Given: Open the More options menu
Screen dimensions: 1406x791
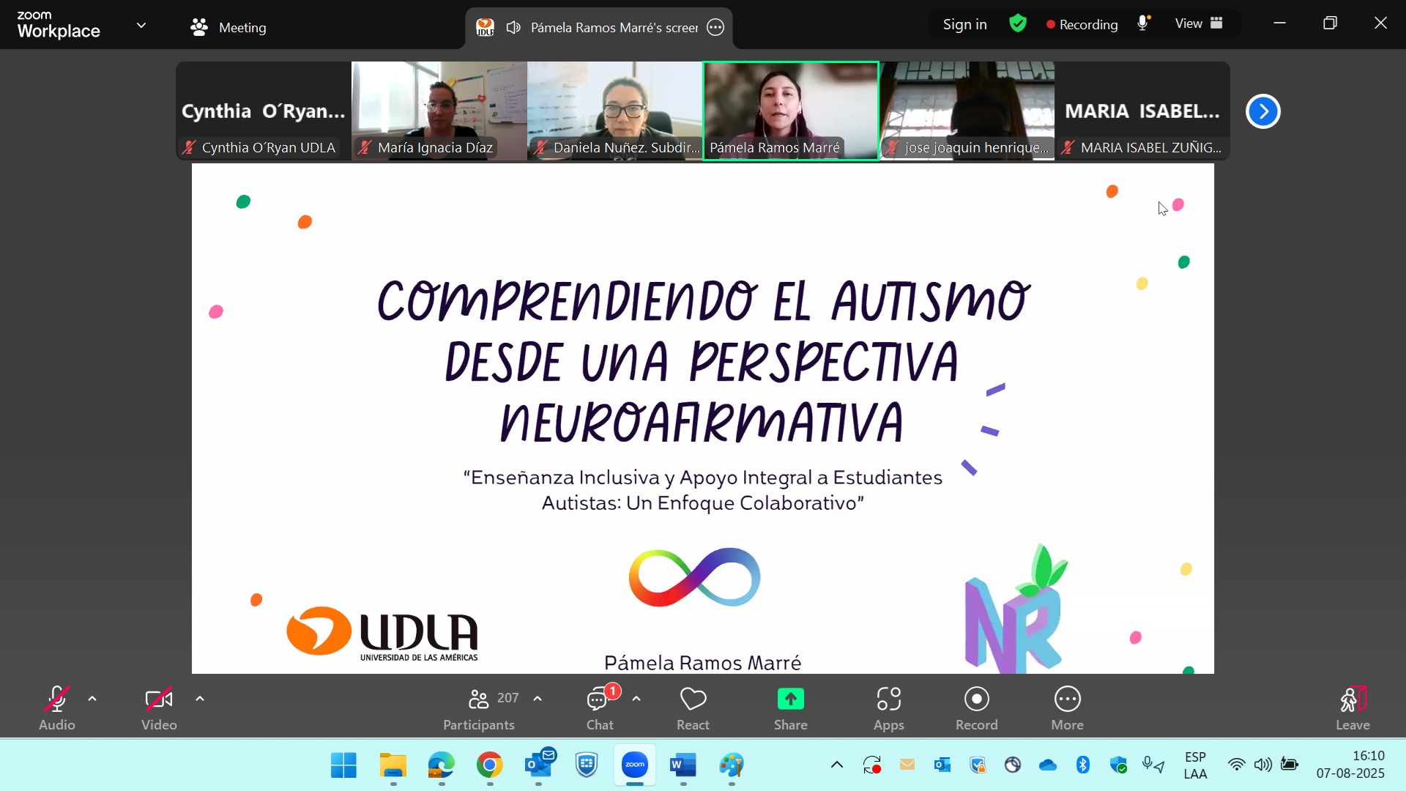Looking at the screenshot, I should (1067, 708).
